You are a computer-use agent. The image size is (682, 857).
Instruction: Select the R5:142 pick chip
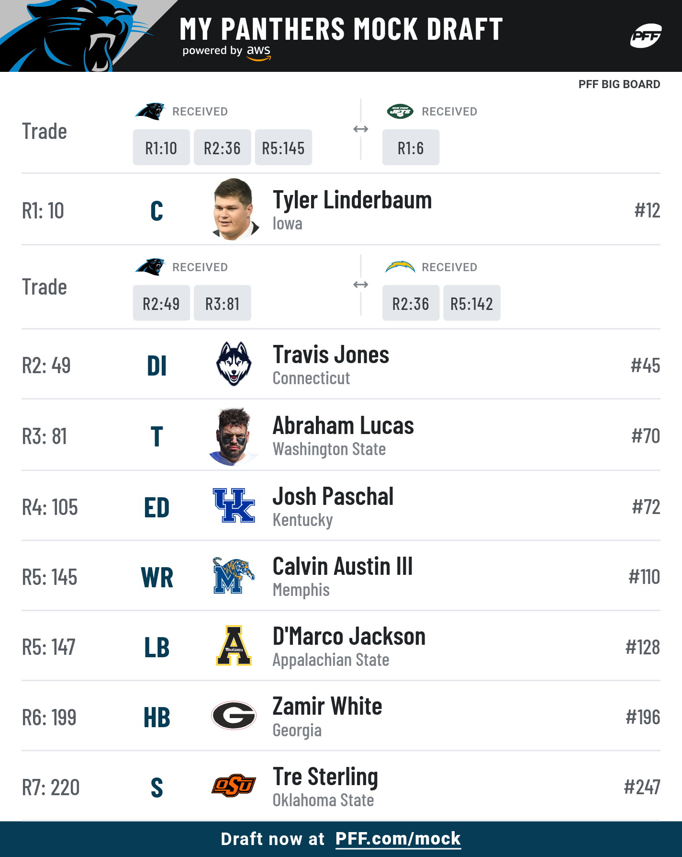pyautogui.click(x=472, y=303)
